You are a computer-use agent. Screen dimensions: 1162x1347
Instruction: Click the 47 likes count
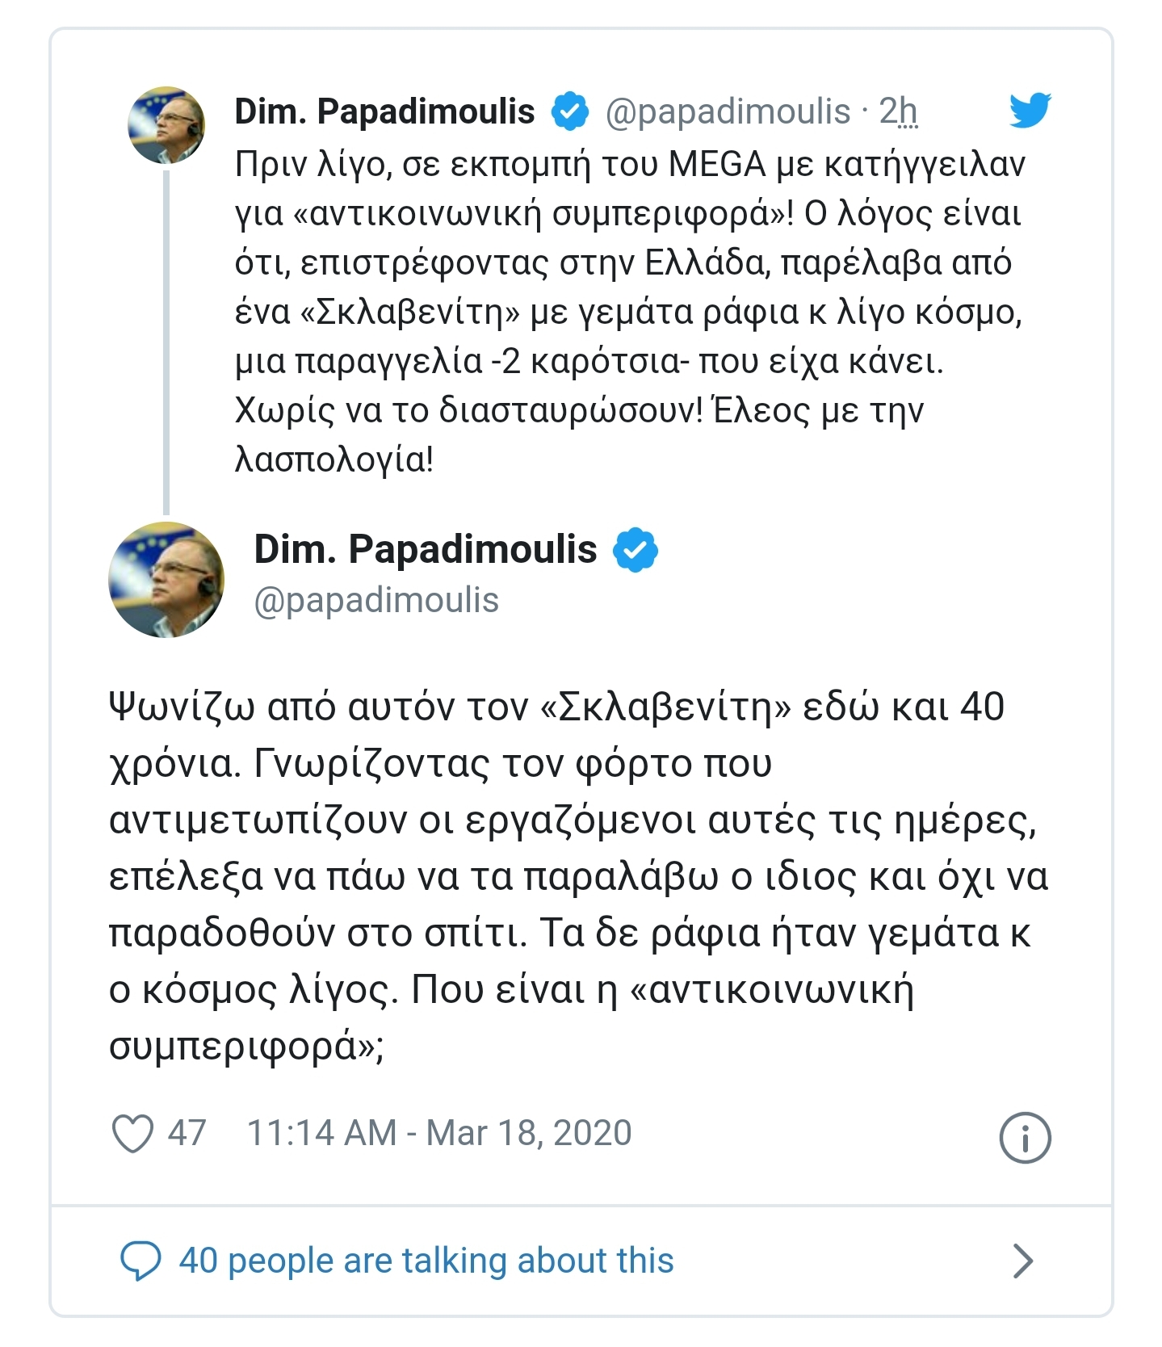(x=187, y=1132)
